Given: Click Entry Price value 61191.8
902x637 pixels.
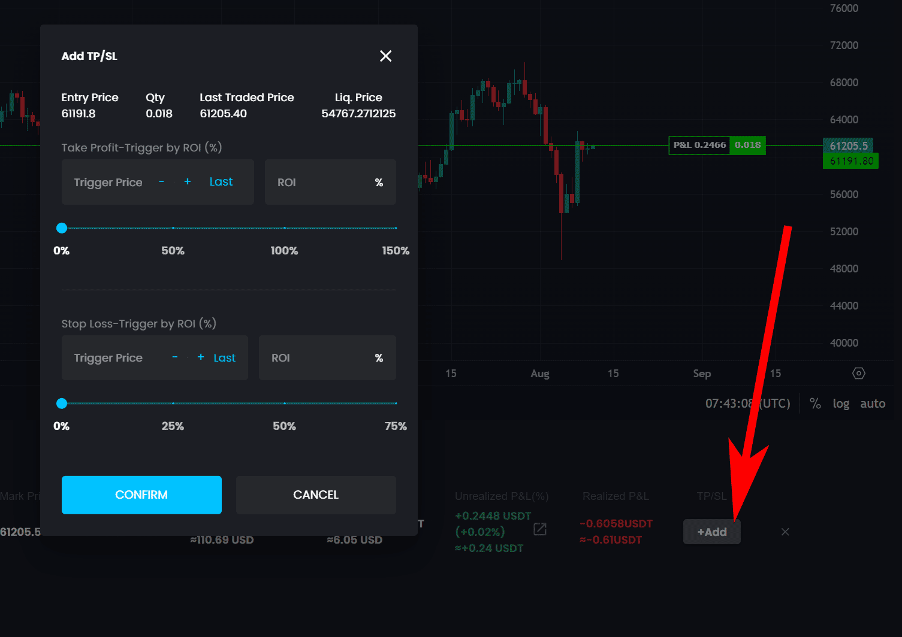Looking at the screenshot, I should (79, 114).
